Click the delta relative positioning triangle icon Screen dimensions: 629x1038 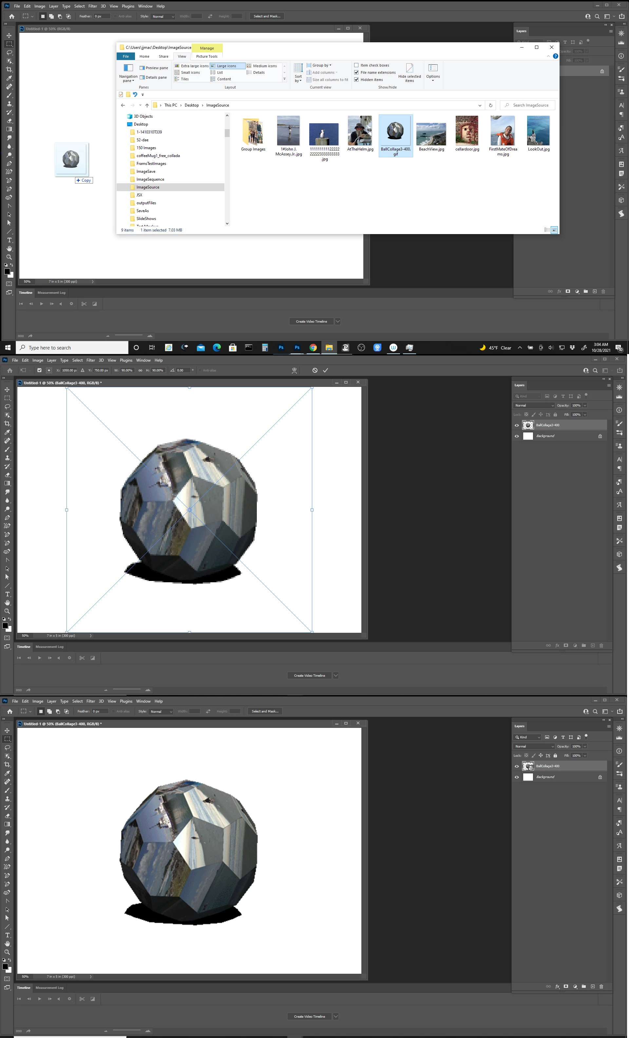83,370
